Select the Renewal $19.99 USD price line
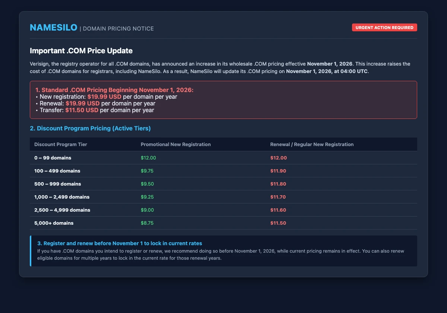Viewport: 447px width, 313px height. click(95, 104)
